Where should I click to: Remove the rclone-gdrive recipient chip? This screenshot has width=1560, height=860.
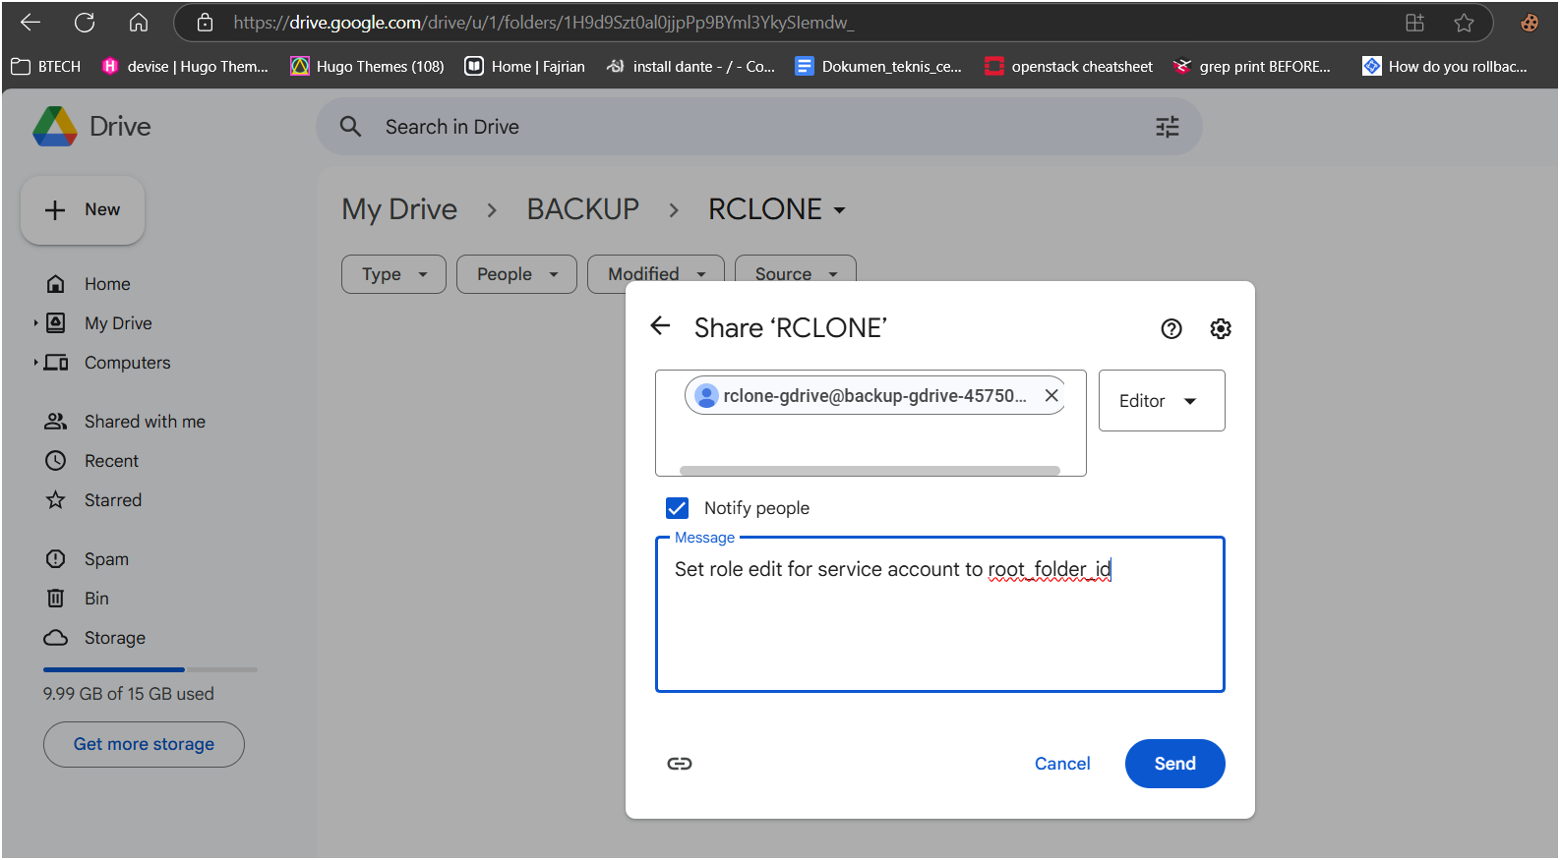[x=1051, y=395]
